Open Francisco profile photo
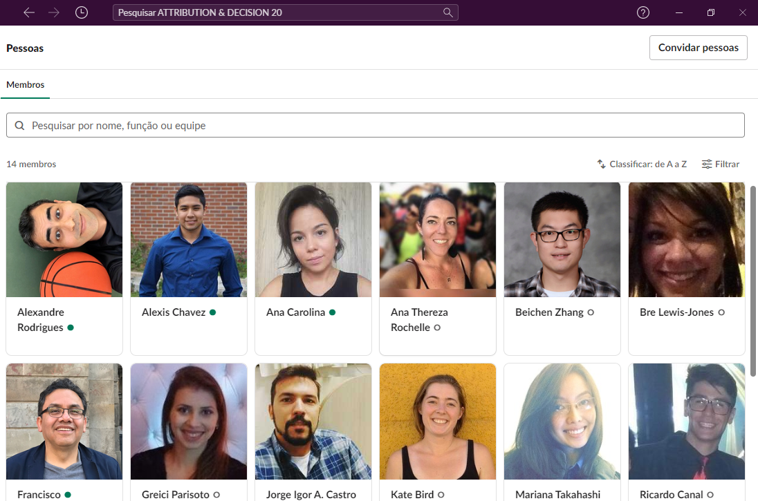The height and width of the screenshot is (501, 758). click(x=64, y=422)
